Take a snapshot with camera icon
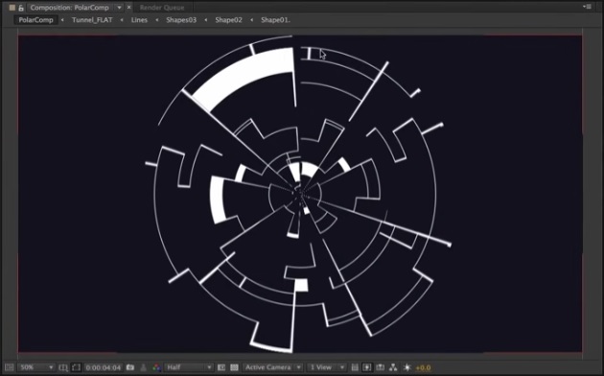Image resolution: width=604 pixels, height=376 pixels. click(x=130, y=367)
